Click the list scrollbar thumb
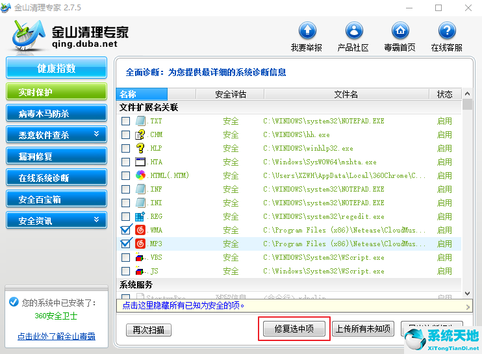Image resolution: width=482 pixels, height=354 pixels. [467, 104]
